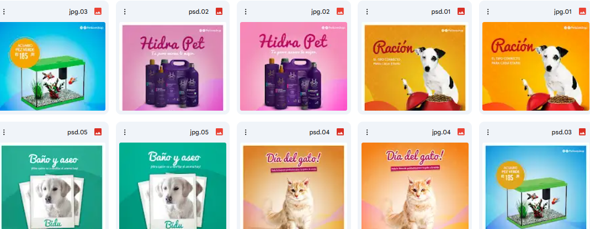Viewport: 590px width, 229px height.
Task: Open more options for psd.03 file
Action: click(x=488, y=132)
